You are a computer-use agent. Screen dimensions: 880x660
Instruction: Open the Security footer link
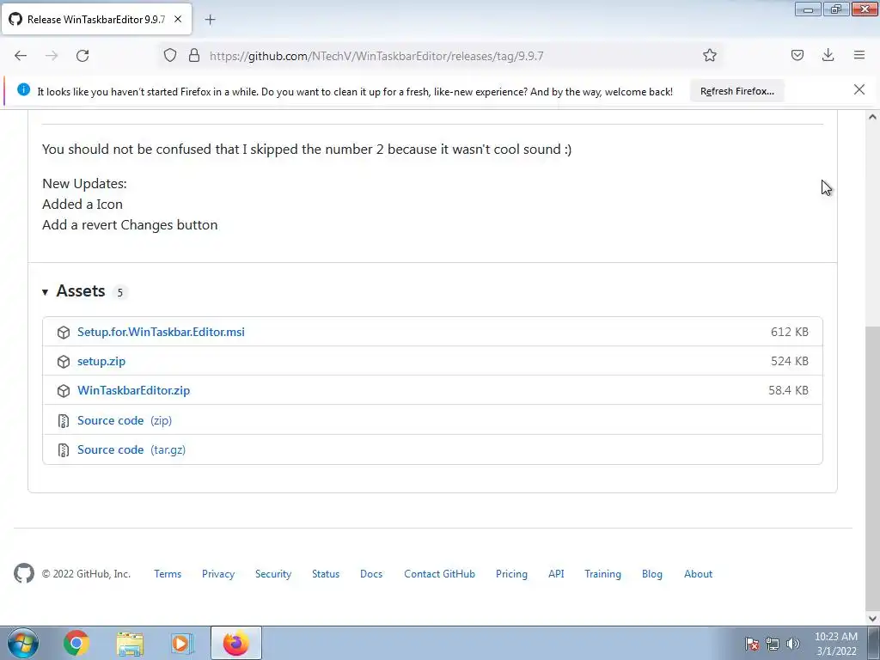(273, 573)
